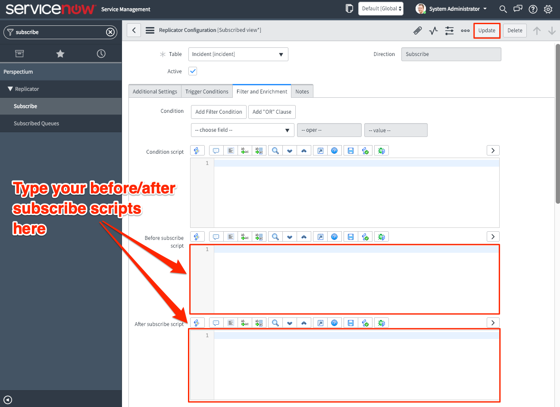The width and height of the screenshot is (560, 407).
Task: Uncheck the Active checkbox
Action: 193,71
